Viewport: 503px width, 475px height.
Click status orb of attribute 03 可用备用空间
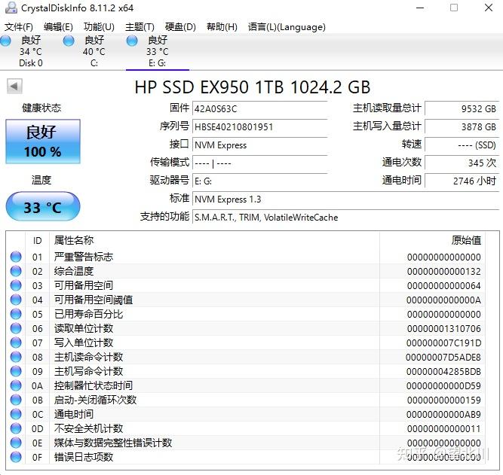tap(16, 285)
